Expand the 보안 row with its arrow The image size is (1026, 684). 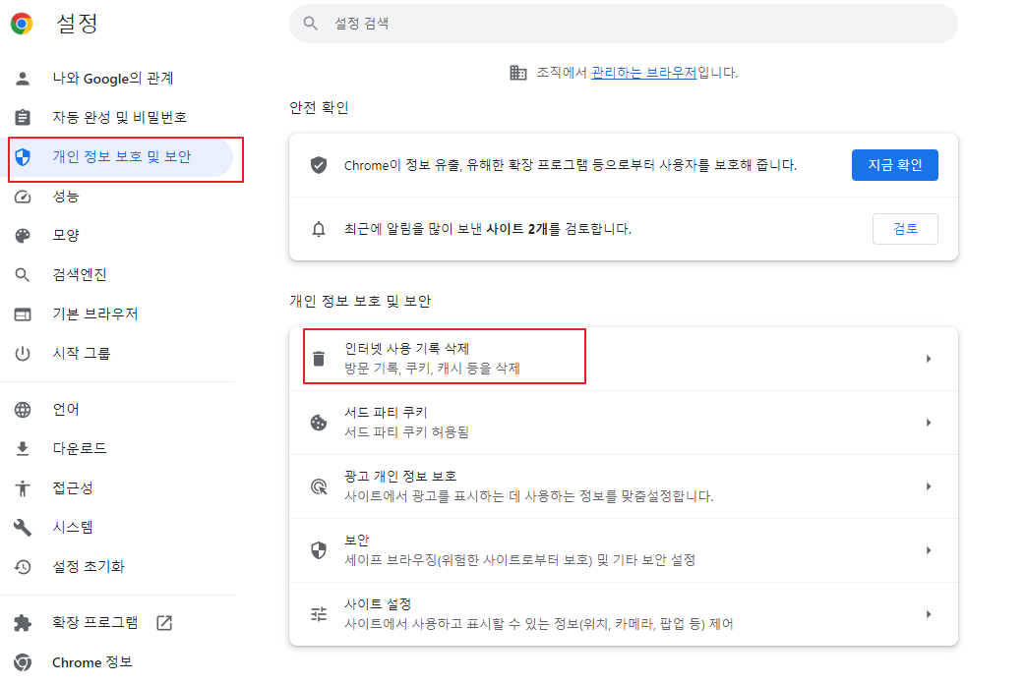(929, 550)
